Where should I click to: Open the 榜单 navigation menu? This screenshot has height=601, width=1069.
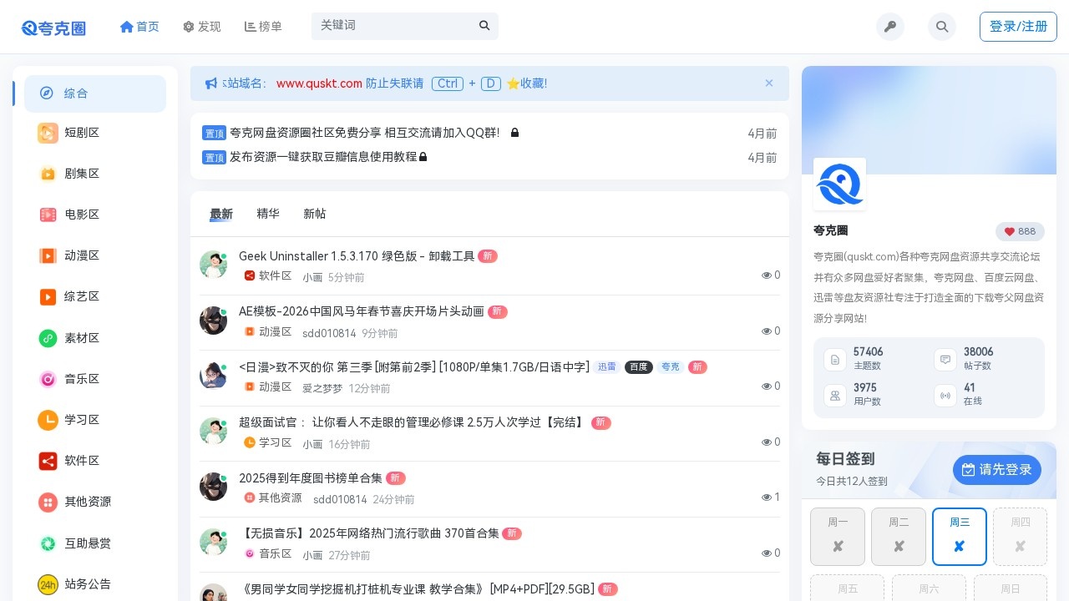(x=263, y=27)
